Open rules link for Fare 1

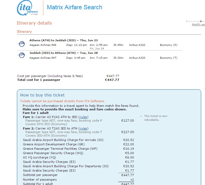83,117
